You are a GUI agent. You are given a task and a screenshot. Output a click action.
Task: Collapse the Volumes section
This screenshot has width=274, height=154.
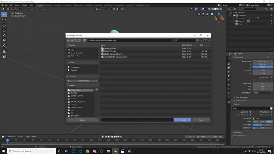[x=67, y=45]
